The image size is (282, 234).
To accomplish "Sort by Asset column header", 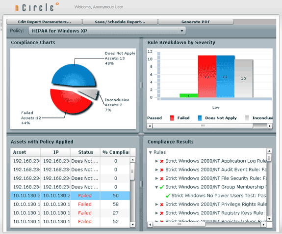I will click(x=25, y=152).
